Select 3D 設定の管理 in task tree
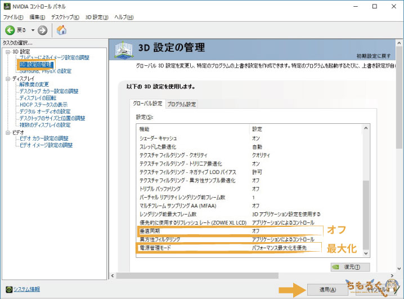 36,64
